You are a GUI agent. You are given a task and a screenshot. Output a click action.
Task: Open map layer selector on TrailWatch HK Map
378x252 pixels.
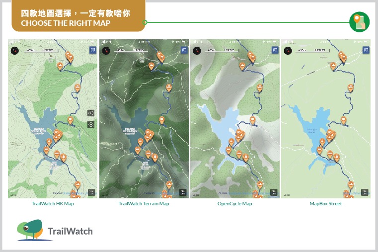coord(92,50)
